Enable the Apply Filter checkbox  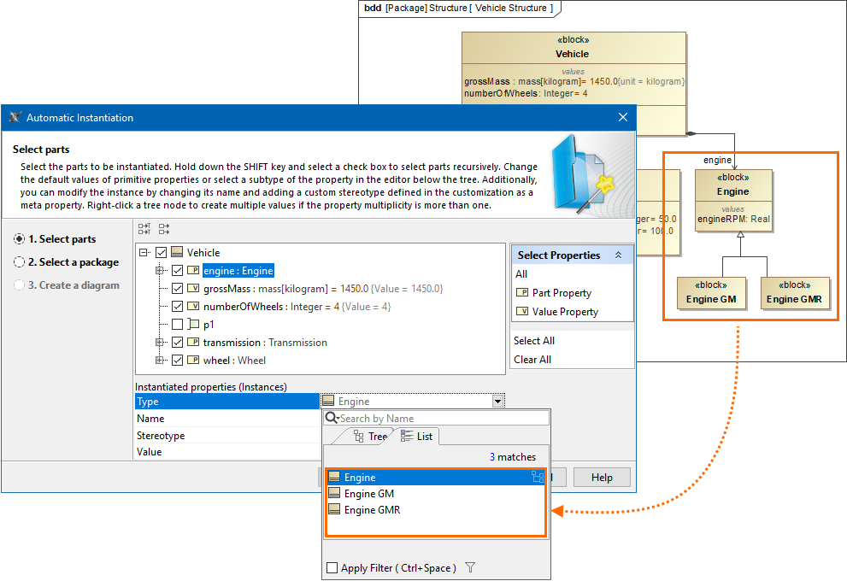pos(332,567)
